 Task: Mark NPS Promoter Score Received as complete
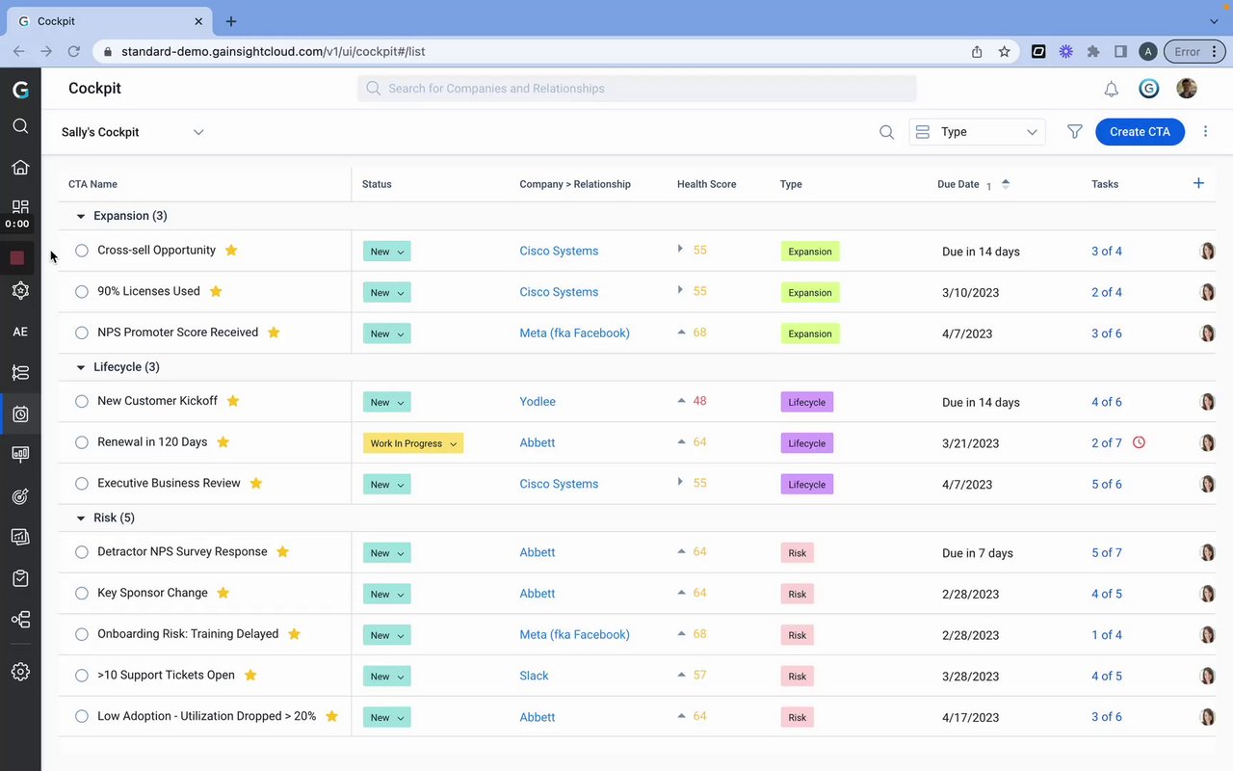click(x=82, y=333)
